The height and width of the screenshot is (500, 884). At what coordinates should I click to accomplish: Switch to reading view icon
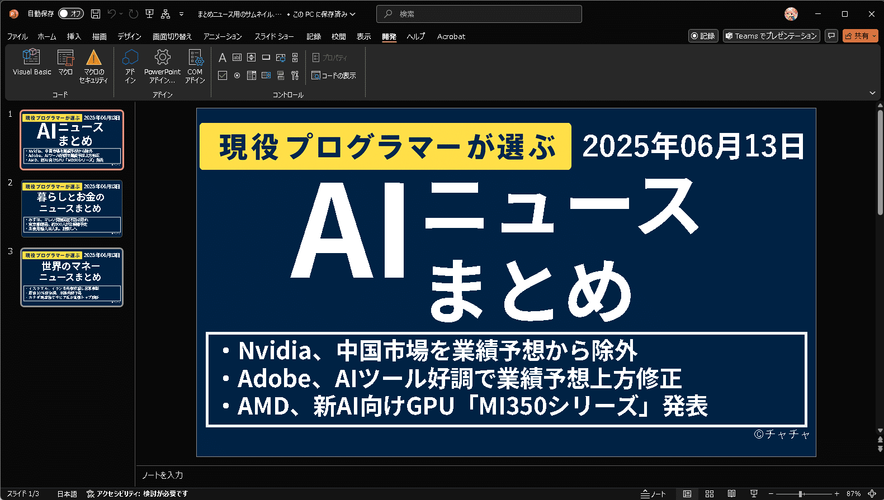(731, 494)
